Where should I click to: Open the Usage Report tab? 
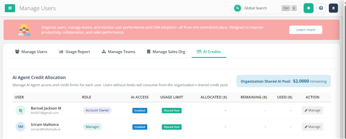[x=74, y=52]
